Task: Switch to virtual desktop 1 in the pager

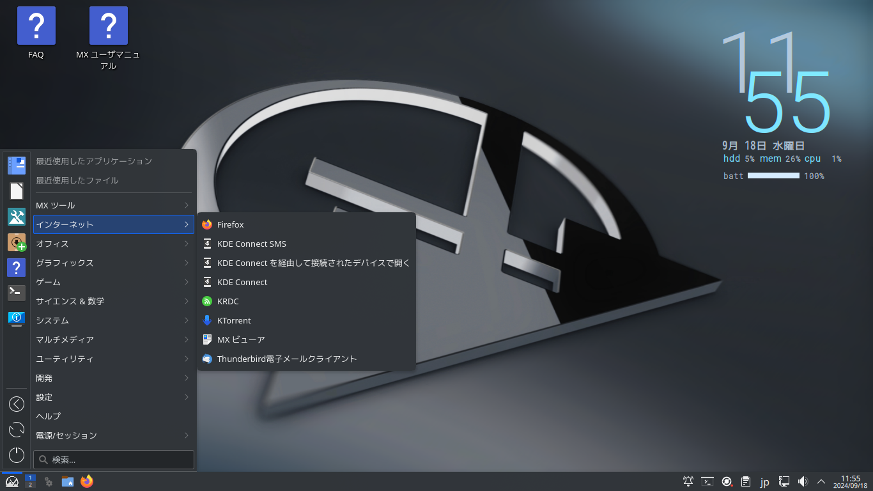Action: [x=30, y=478]
